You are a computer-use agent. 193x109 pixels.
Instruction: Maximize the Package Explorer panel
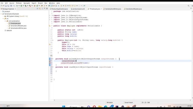click(x=47, y=8)
